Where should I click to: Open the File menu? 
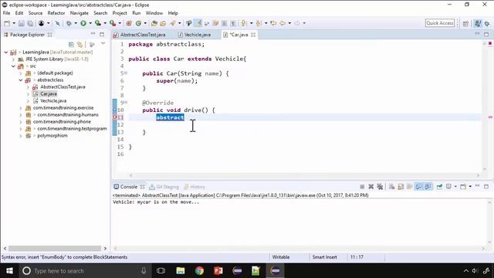[7, 13]
